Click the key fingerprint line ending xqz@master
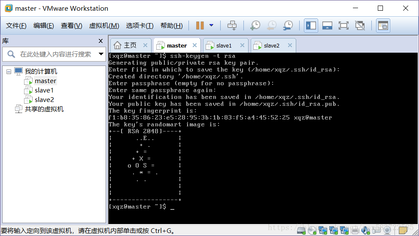419x236 pixels. (x=220, y=118)
